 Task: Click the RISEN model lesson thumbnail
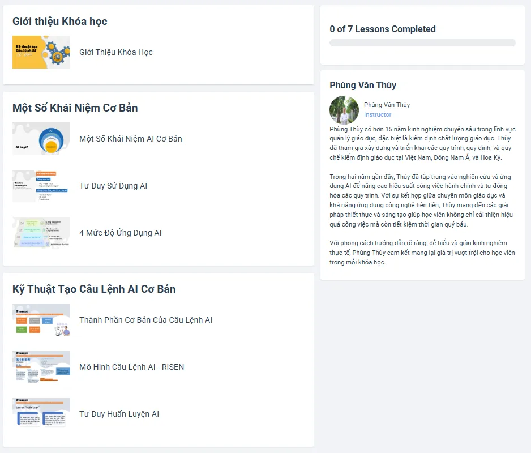pyautogui.click(x=41, y=367)
